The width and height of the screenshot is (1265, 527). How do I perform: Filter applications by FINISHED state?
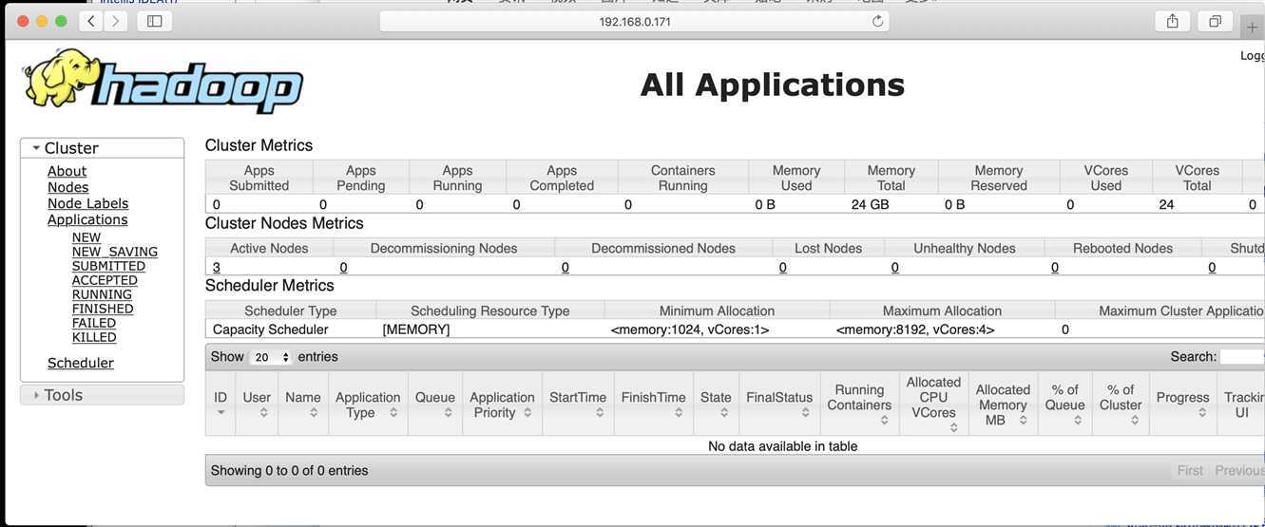click(x=103, y=309)
